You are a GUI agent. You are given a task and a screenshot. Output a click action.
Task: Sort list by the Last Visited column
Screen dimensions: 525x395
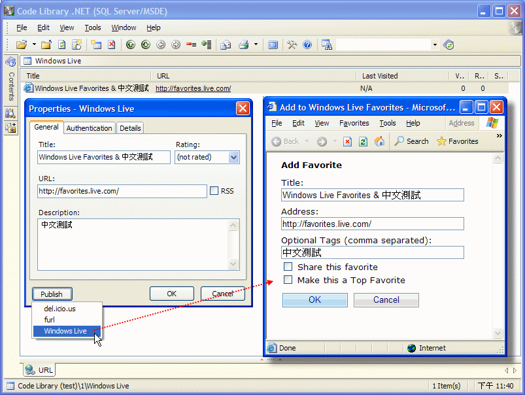402,76
